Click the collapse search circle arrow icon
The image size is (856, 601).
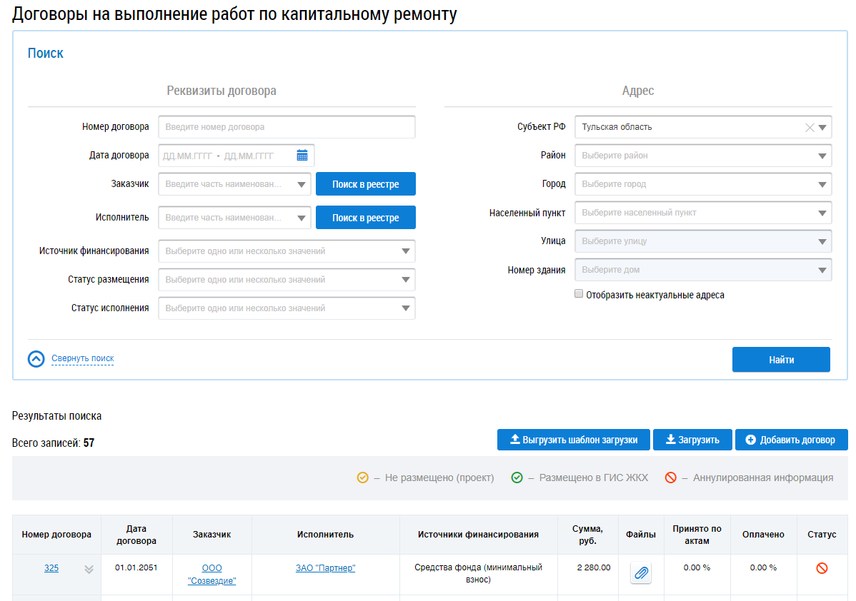point(36,359)
